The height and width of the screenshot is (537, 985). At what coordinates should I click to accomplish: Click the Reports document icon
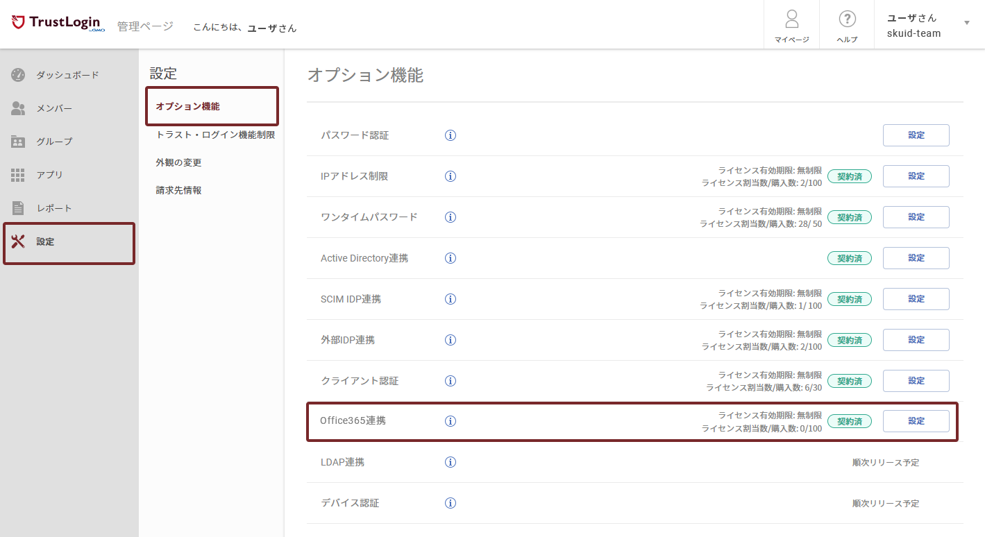point(18,208)
